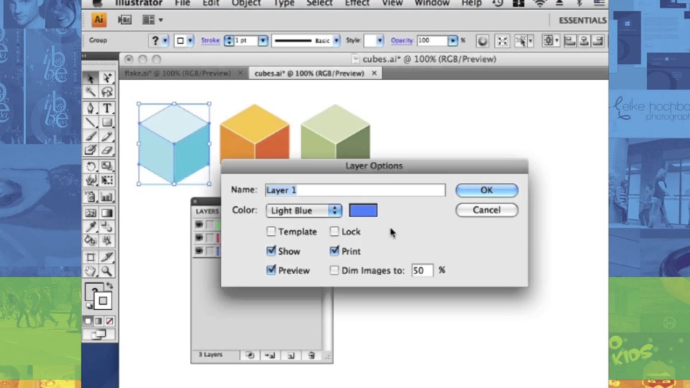
Task: Click the Recolor Artwork wheel icon
Action: point(482,40)
